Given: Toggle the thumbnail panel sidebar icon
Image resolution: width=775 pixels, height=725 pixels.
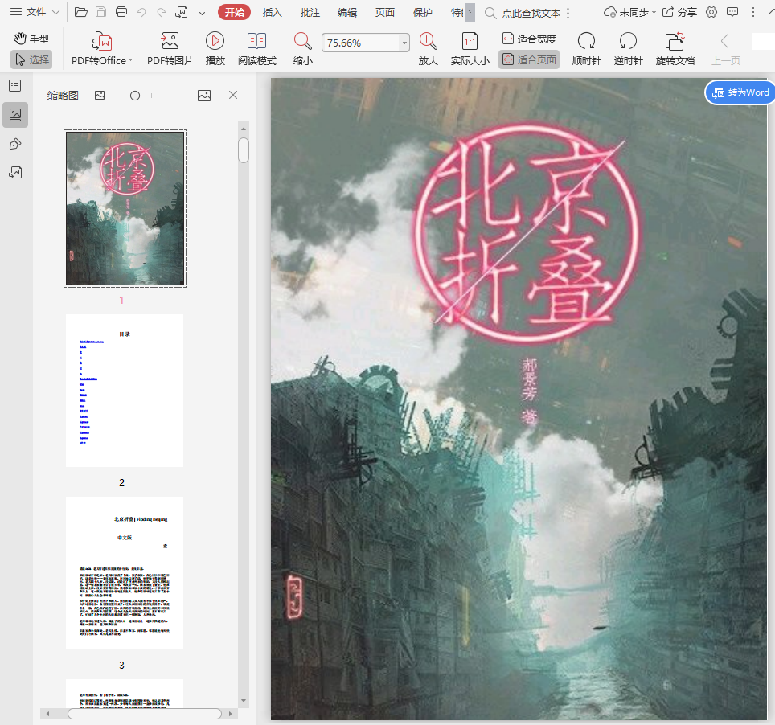Looking at the screenshot, I should pyautogui.click(x=15, y=115).
